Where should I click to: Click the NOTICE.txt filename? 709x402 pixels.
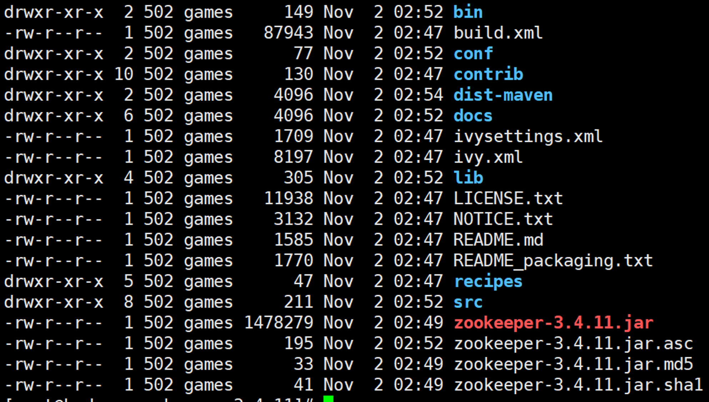click(x=503, y=219)
